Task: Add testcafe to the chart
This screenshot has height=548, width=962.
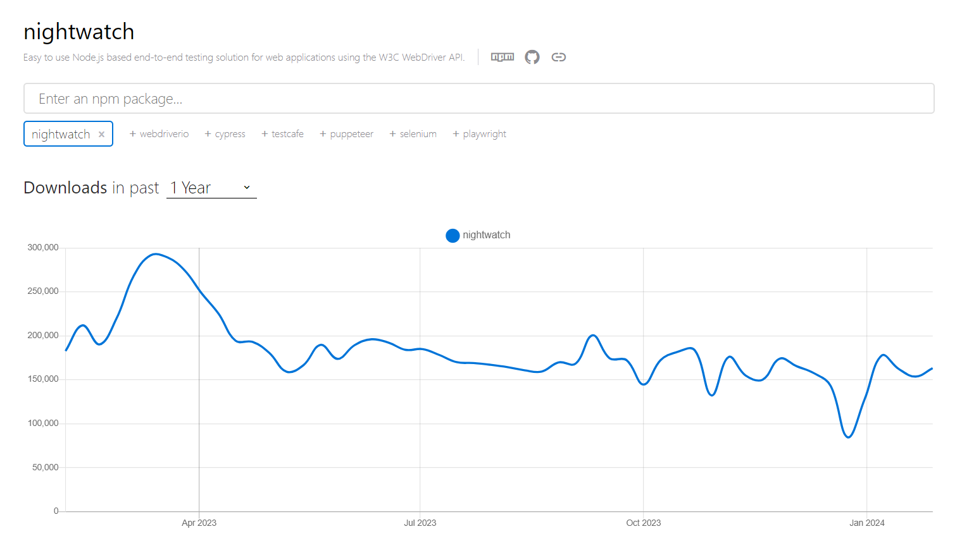Action: (x=282, y=133)
